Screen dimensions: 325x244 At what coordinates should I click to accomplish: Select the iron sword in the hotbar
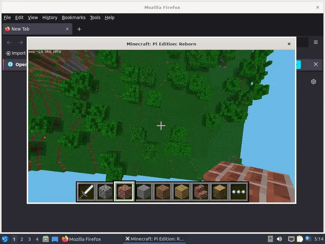click(86, 192)
